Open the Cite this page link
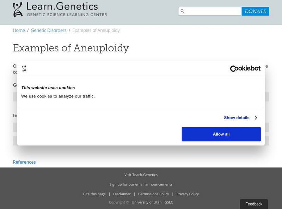Image resolution: width=282 pixels, height=209 pixels. tap(94, 194)
